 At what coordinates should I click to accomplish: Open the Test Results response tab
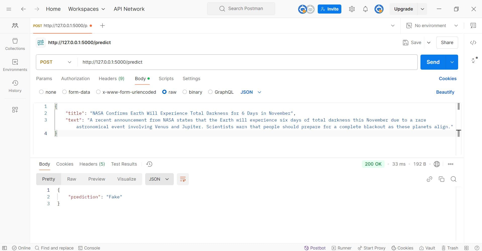pyautogui.click(x=124, y=164)
